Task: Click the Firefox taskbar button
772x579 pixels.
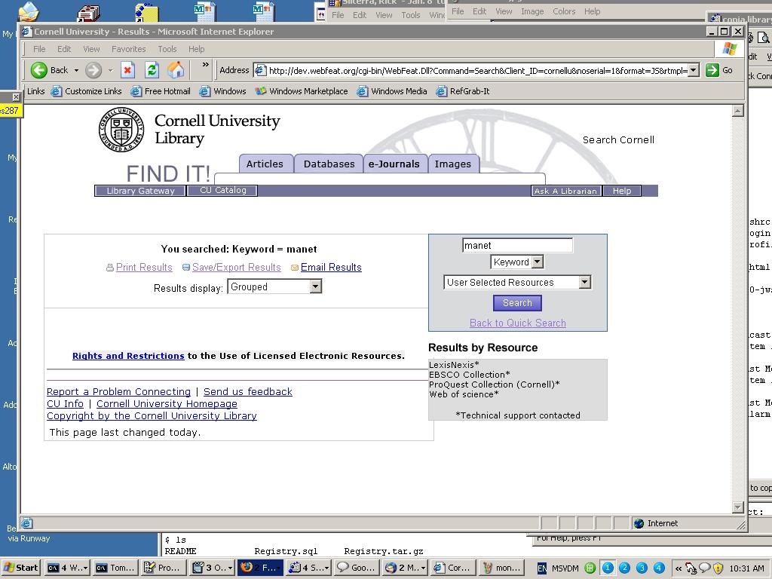Action: click(260, 568)
